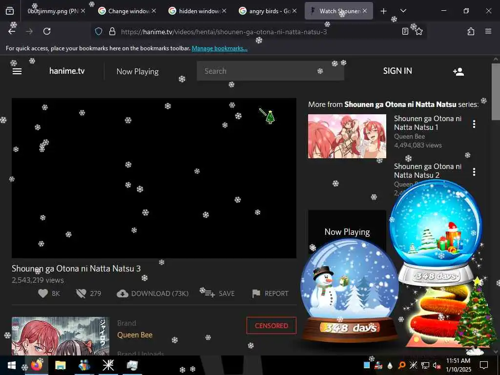Open a new browser tab
The width and height of the screenshot is (500, 375).
(384, 11)
